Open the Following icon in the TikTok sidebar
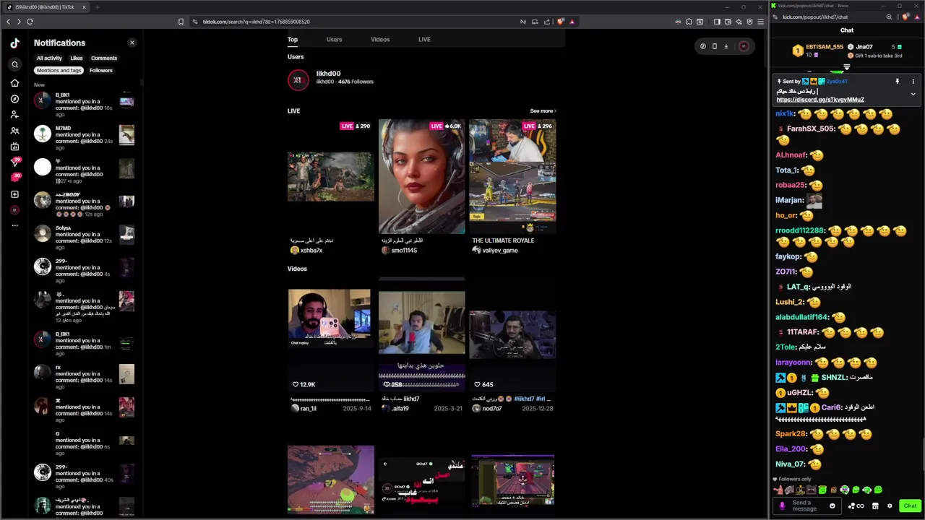The image size is (925, 520). [14, 115]
